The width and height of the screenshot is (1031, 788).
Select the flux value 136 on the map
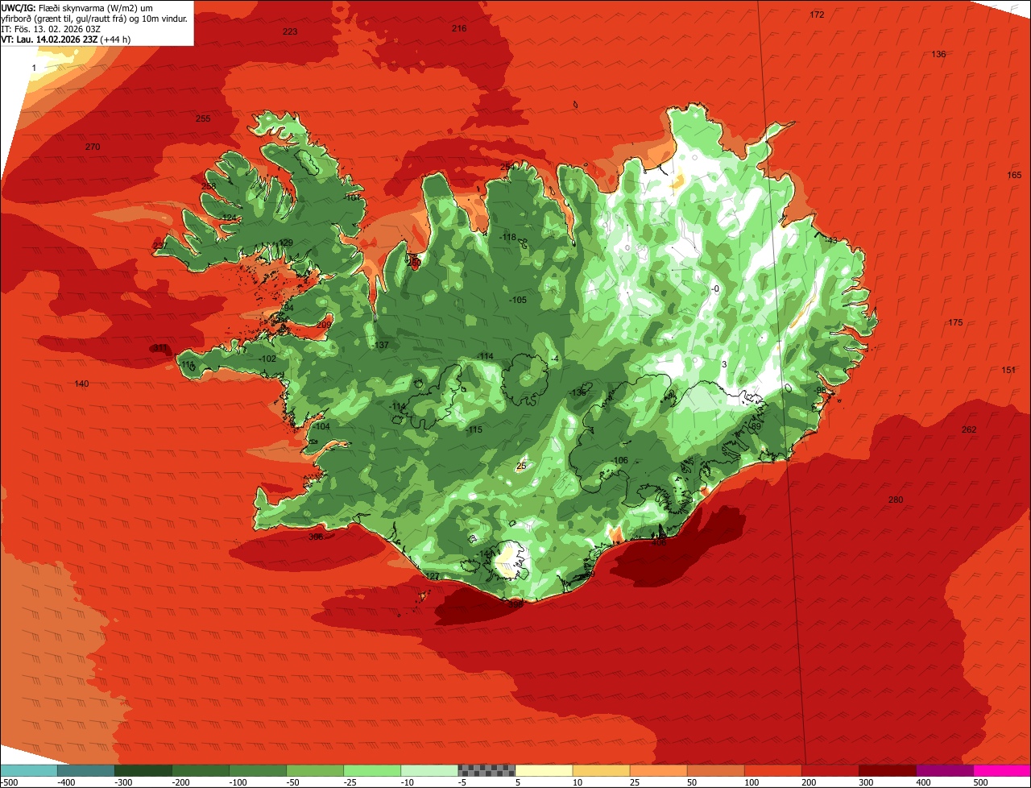938,54
